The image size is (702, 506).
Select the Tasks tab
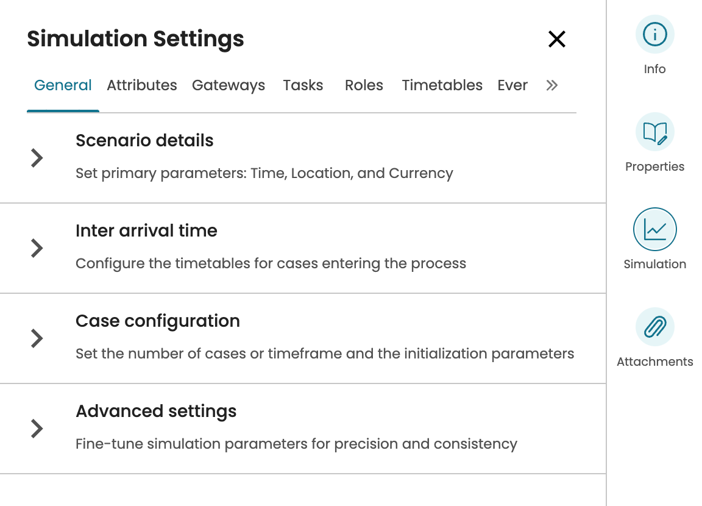(303, 85)
